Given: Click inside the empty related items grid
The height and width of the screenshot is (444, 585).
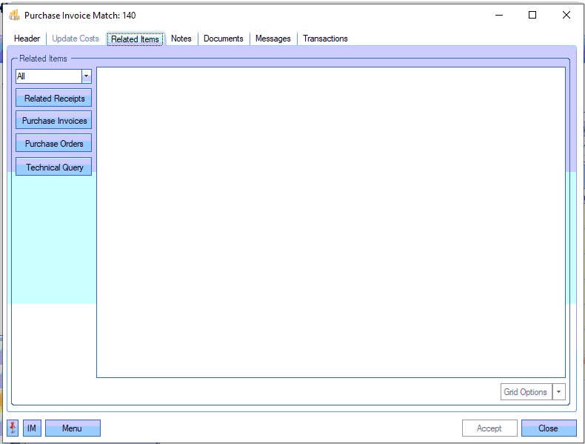Looking at the screenshot, I should pos(331,222).
